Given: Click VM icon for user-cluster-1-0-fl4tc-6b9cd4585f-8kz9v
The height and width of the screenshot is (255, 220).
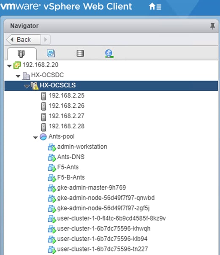Looking at the screenshot, I should [x=52, y=219].
